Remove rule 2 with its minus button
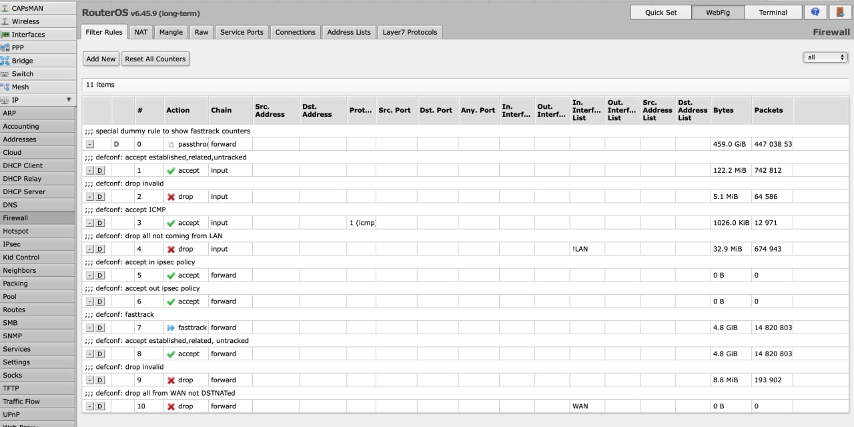 90,197
